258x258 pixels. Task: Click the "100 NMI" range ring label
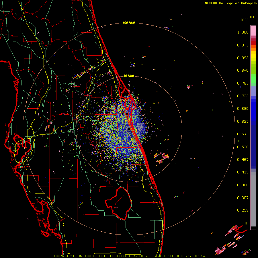tap(129, 23)
